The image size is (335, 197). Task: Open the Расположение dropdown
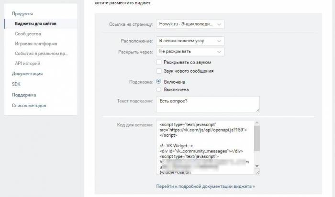pos(190,41)
